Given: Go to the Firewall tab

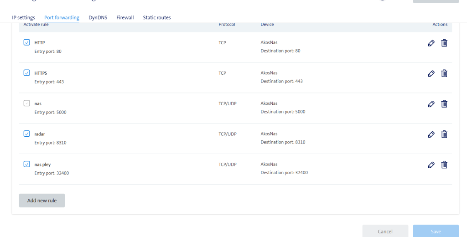Looking at the screenshot, I should pos(125,18).
